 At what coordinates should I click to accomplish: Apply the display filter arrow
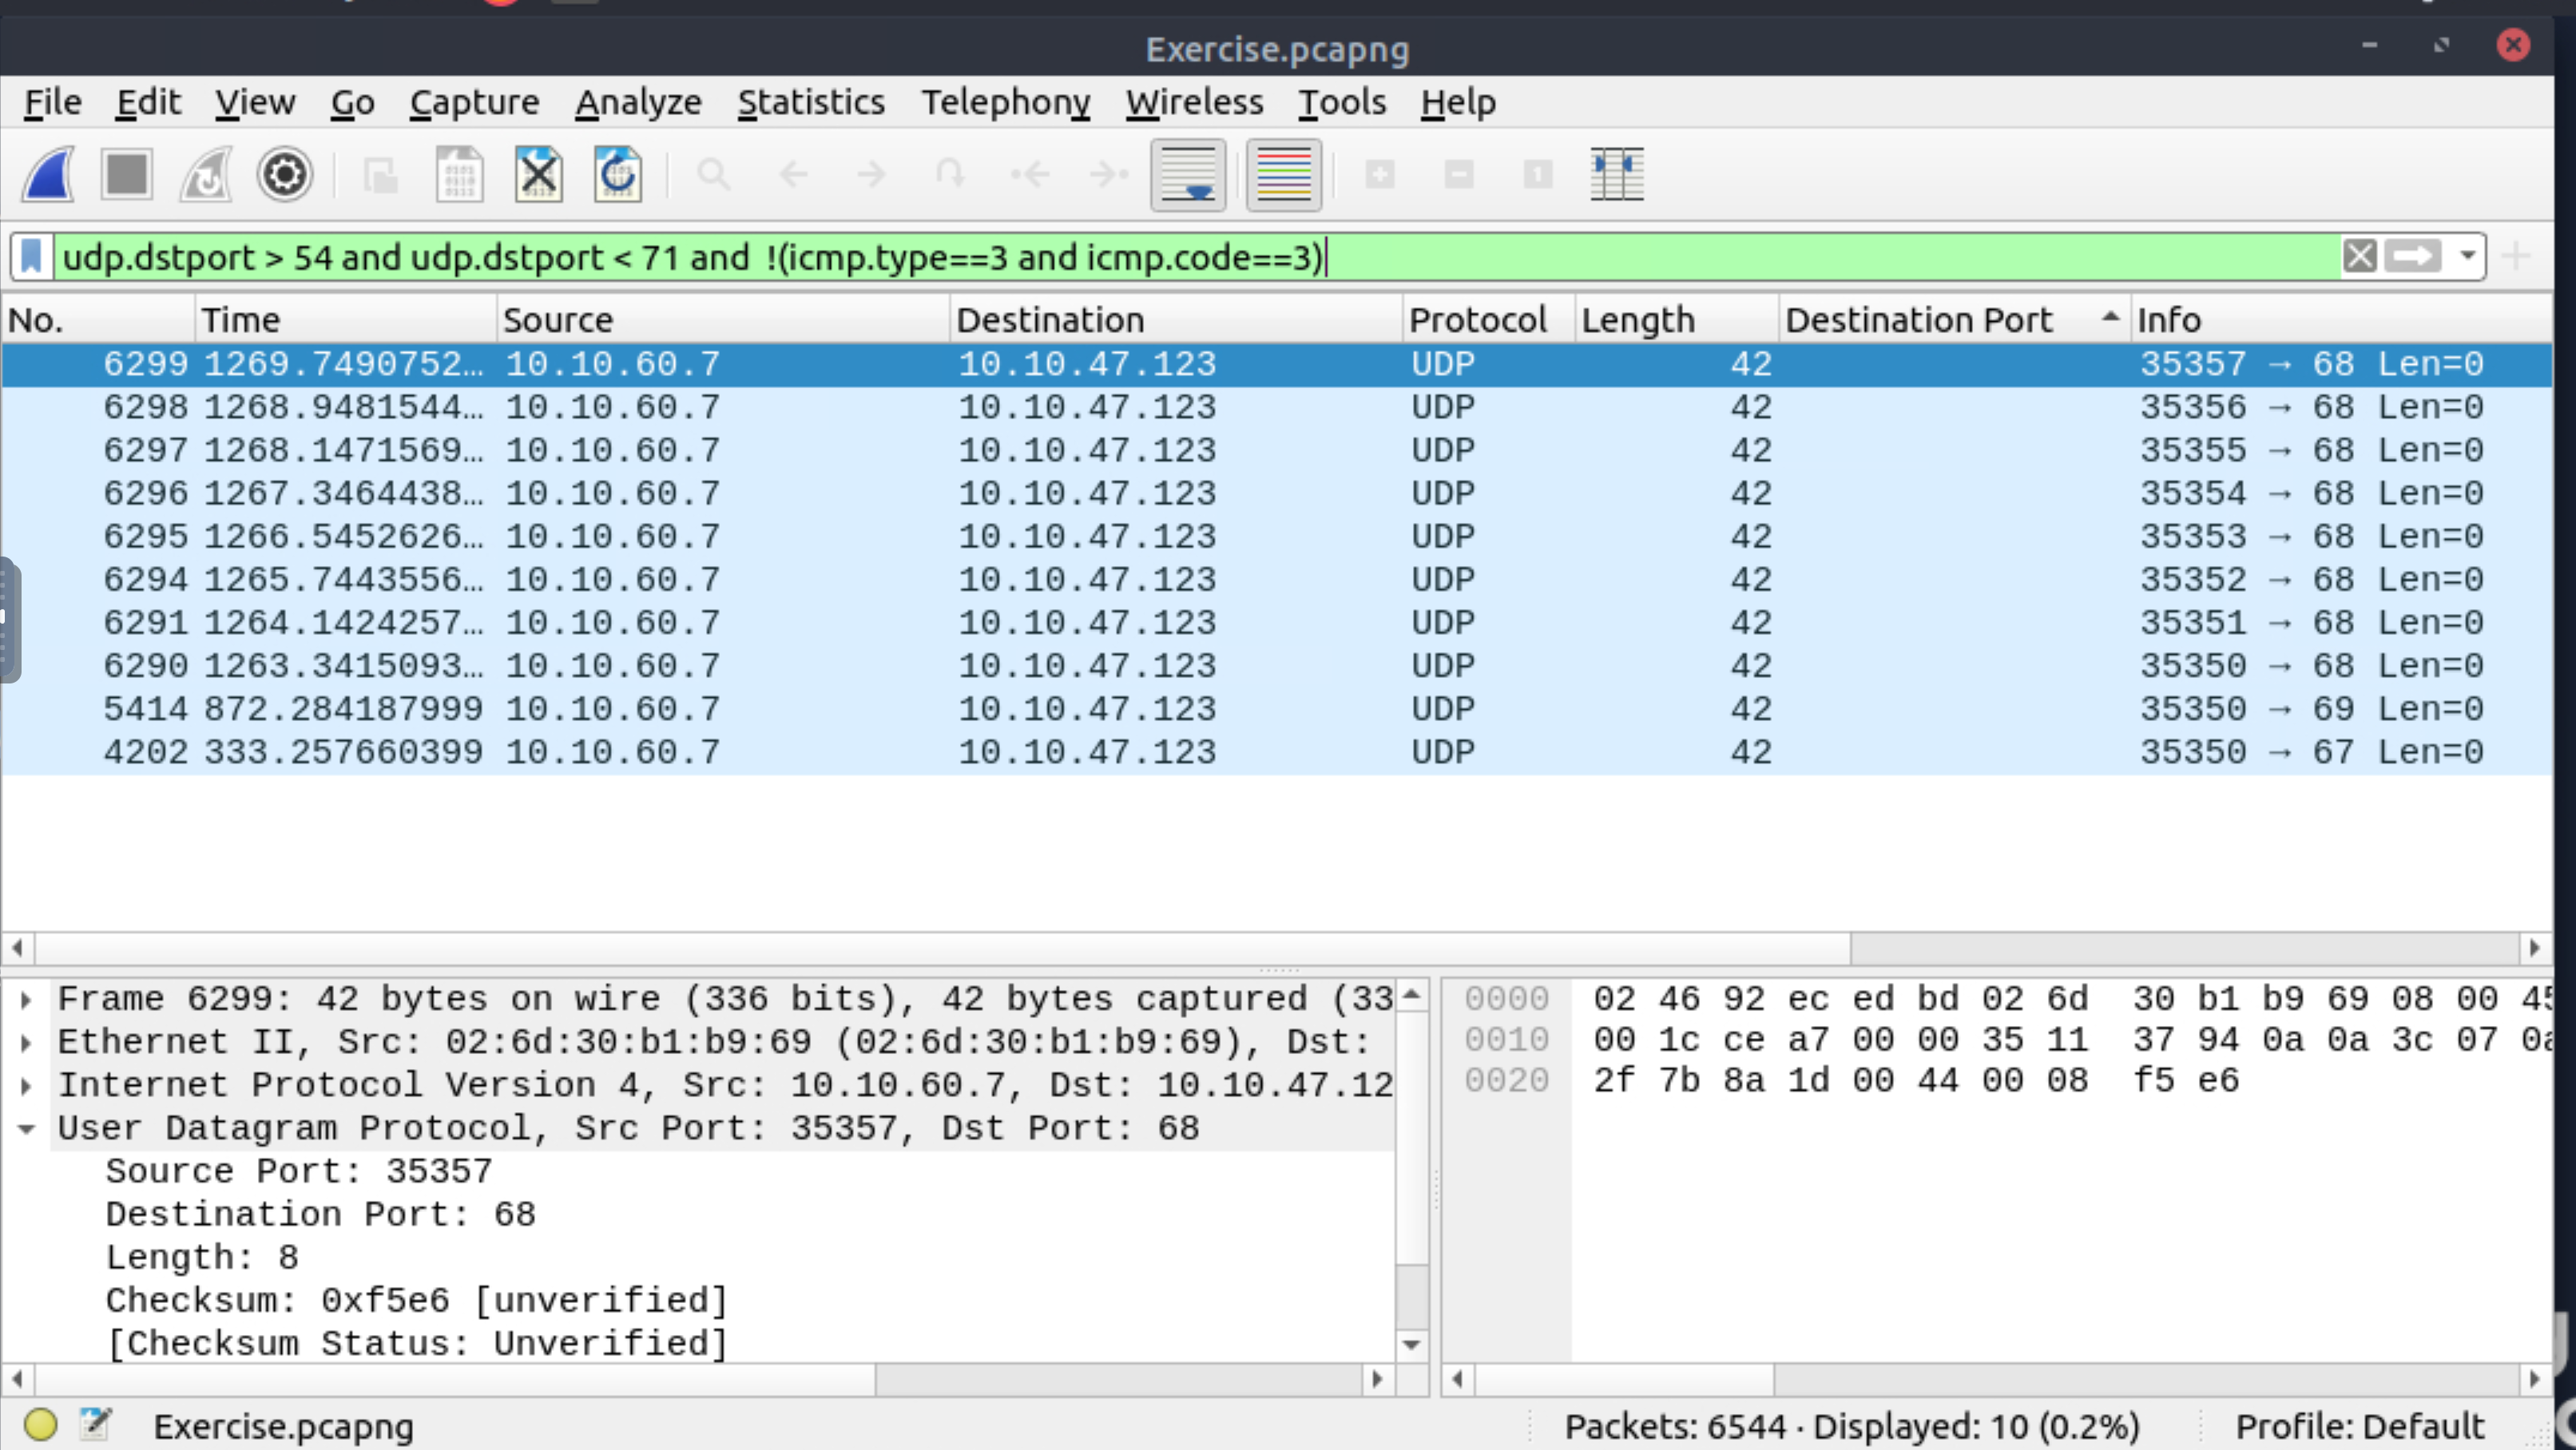pyautogui.click(x=2412, y=257)
